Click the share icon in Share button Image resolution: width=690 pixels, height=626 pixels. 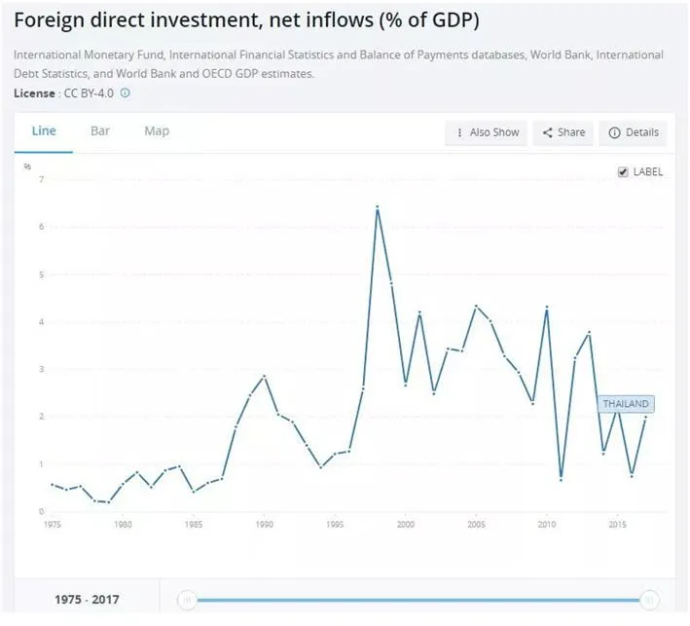point(548,132)
